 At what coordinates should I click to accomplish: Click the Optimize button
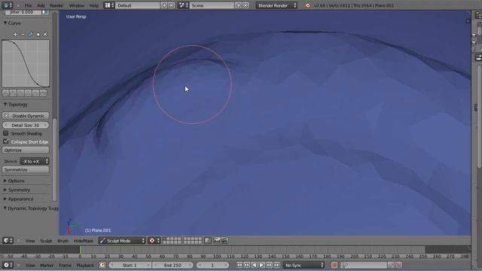click(26, 150)
